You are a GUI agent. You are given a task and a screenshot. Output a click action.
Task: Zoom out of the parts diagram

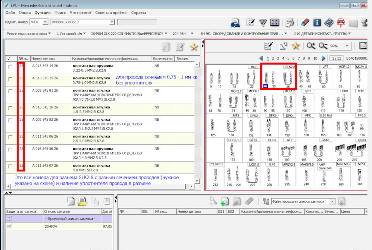pos(323,46)
